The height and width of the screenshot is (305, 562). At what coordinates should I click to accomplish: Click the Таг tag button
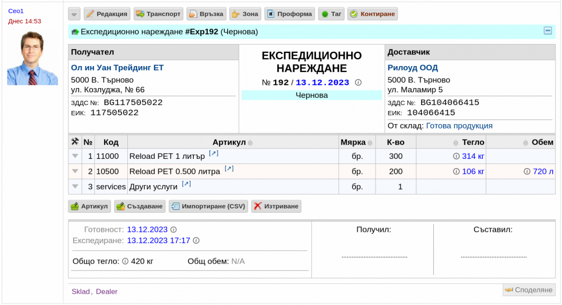point(331,14)
